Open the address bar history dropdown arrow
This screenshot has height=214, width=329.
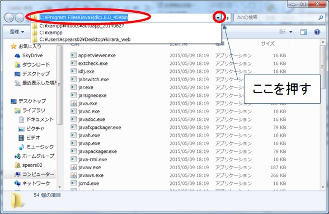(218, 17)
